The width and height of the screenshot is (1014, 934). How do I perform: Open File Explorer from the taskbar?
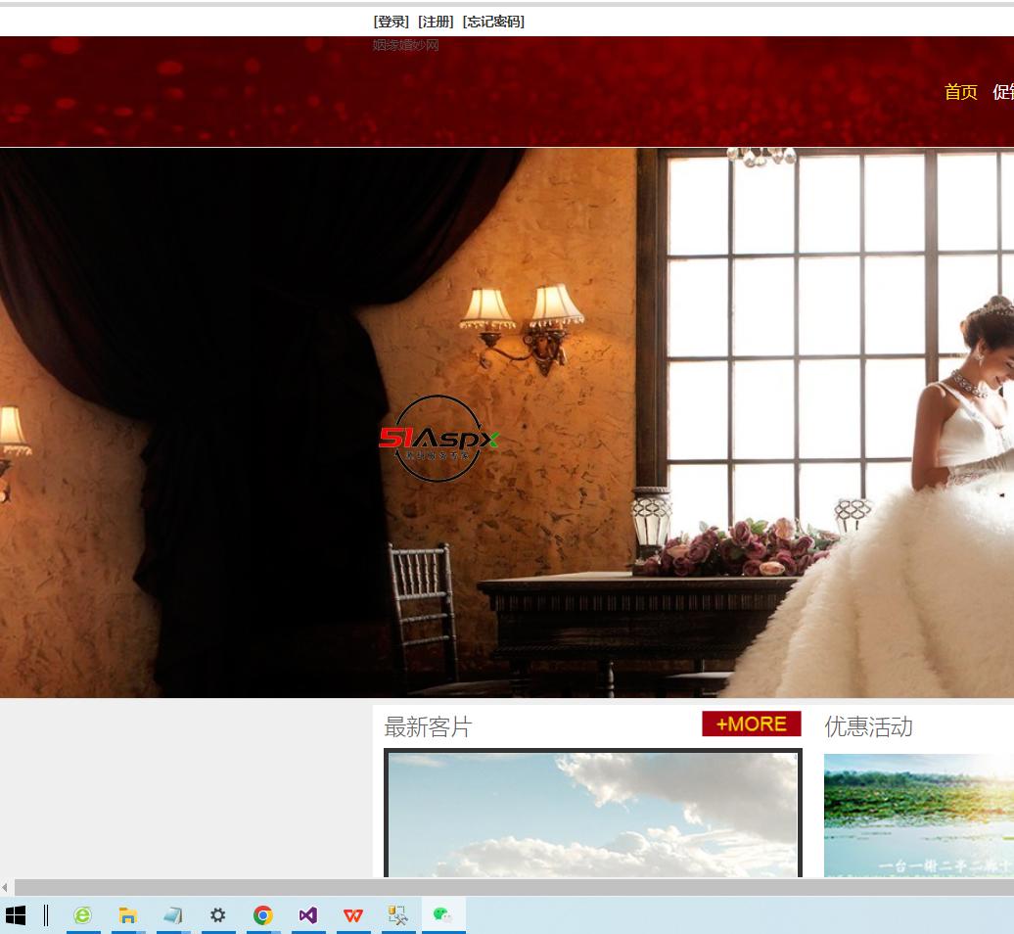[x=128, y=915]
